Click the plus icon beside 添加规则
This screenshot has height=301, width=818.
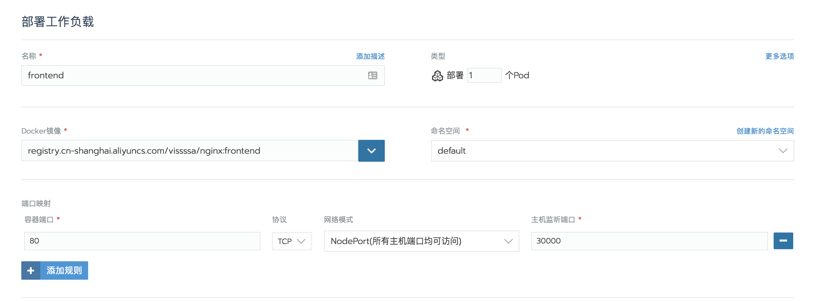click(31, 270)
